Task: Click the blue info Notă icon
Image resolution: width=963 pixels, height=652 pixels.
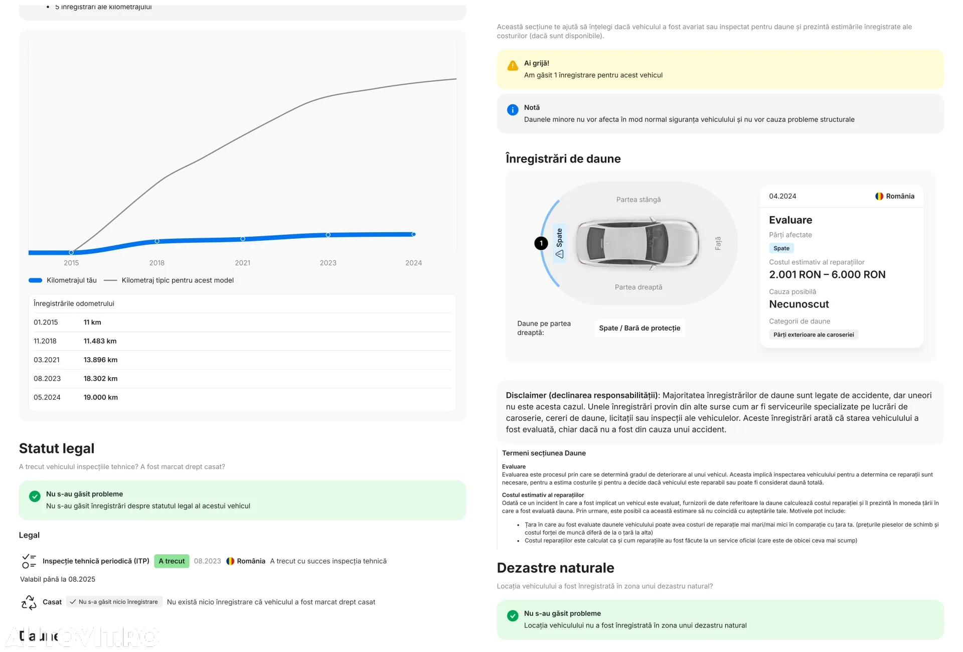Action: (x=513, y=110)
